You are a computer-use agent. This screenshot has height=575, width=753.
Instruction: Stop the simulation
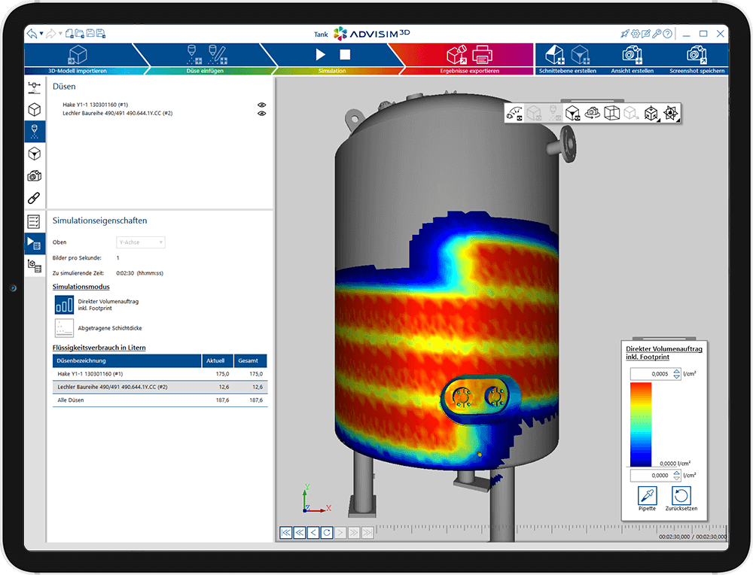pos(345,55)
